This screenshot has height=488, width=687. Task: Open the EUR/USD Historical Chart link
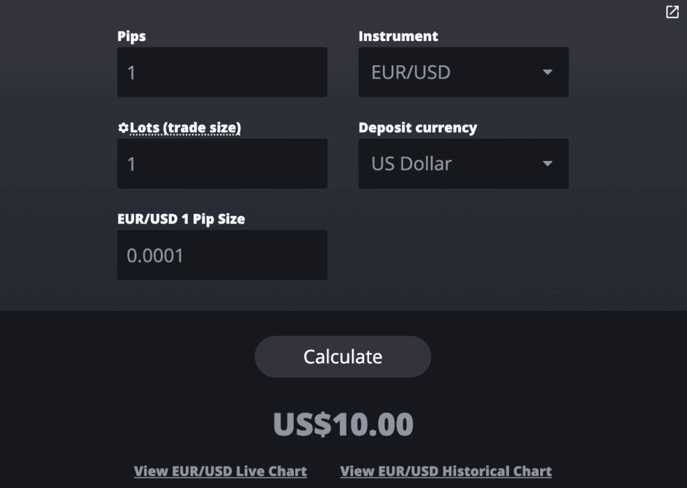click(446, 471)
